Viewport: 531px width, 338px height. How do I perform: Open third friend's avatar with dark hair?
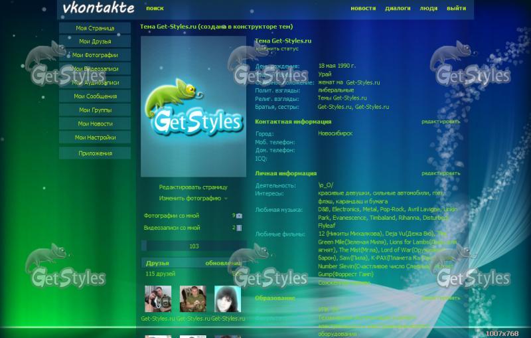(x=228, y=299)
